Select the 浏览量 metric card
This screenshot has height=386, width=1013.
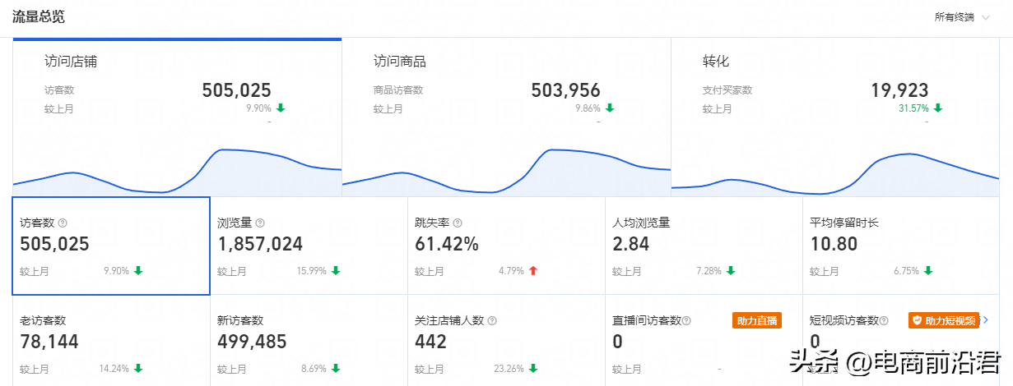(x=309, y=246)
